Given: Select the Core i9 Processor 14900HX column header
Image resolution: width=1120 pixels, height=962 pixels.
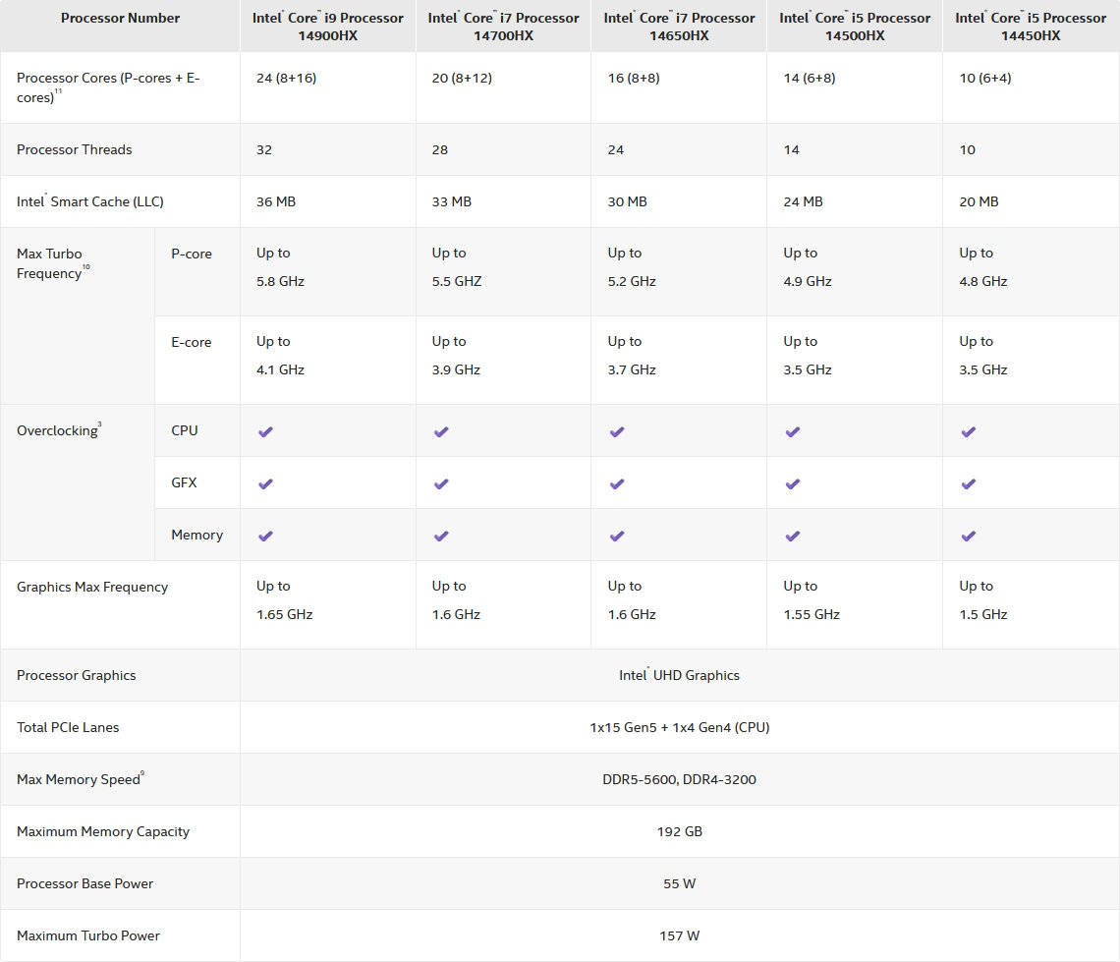Looking at the screenshot, I should tap(328, 27).
